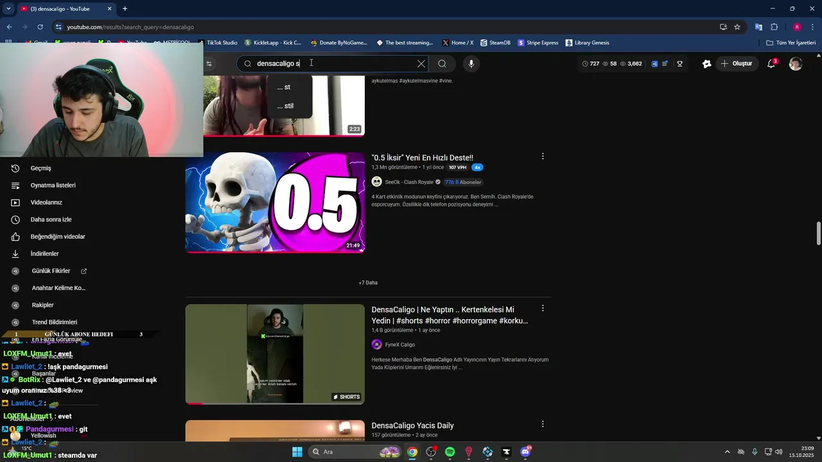Show hidden system tray icons chevron
The image size is (822, 462).
click(727, 452)
